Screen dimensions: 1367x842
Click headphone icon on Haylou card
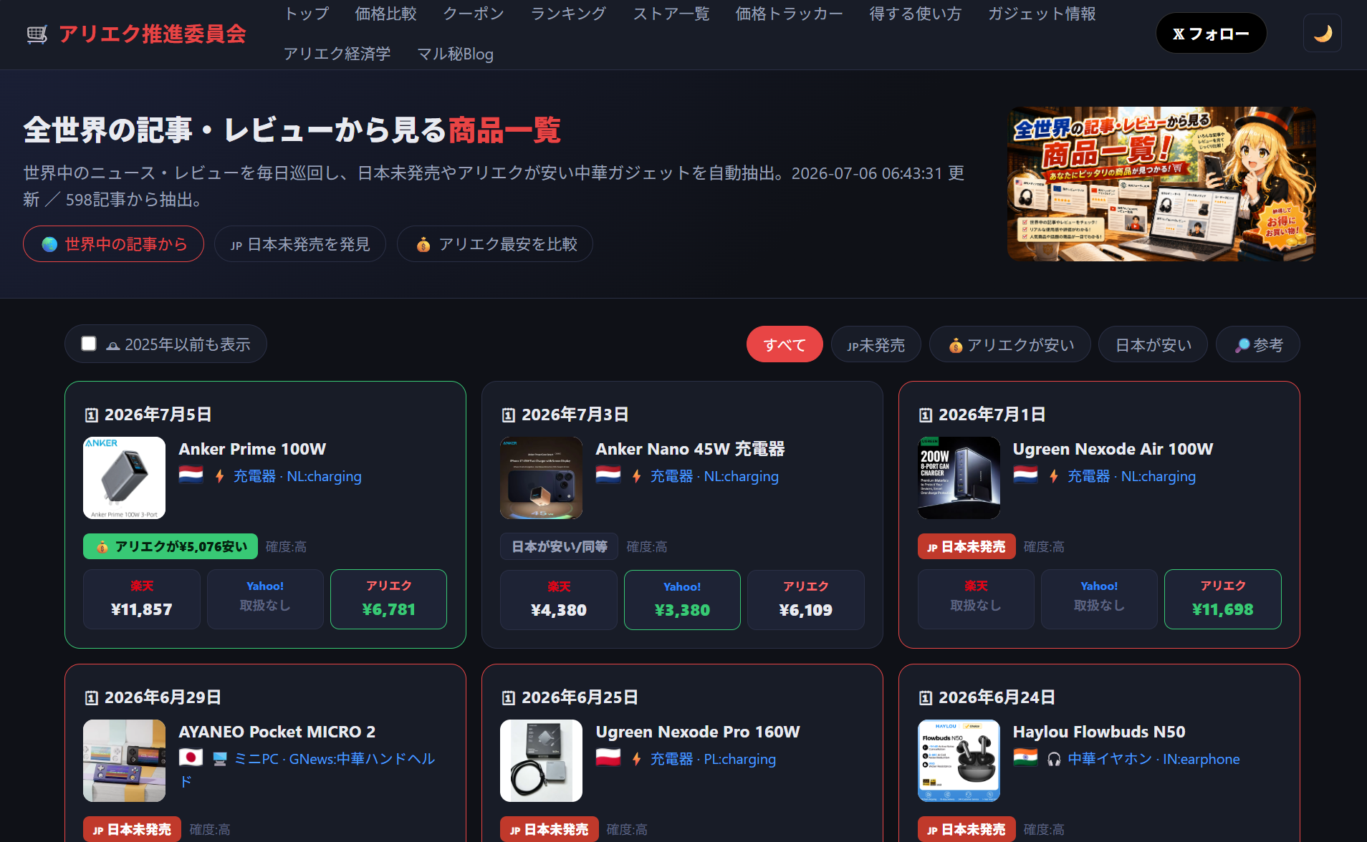(1054, 759)
